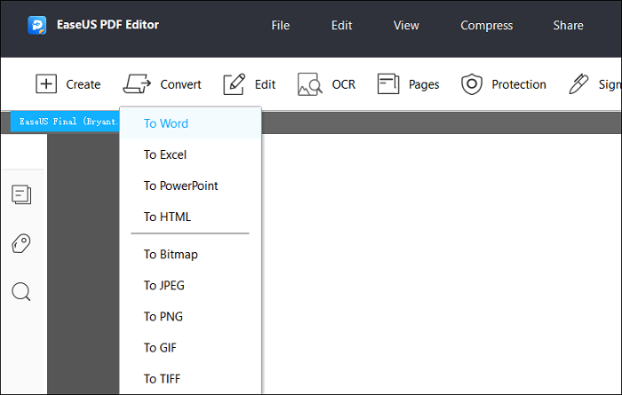Open the Protection shield tool
Screen dimensions: 622x395
[x=471, y=84]
